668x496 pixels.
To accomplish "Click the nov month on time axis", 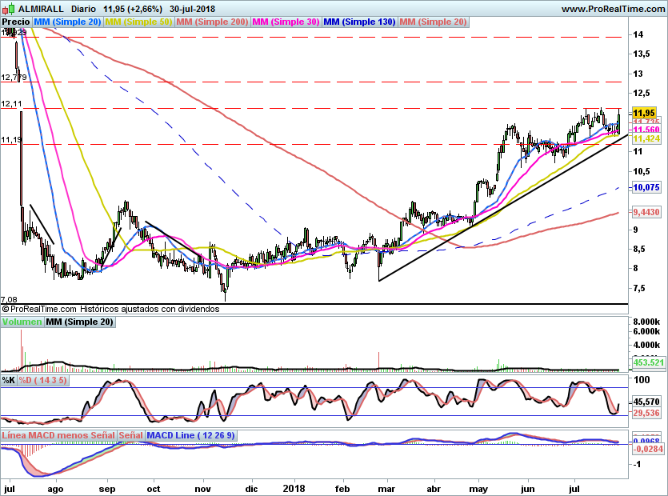I will [202, 489].
